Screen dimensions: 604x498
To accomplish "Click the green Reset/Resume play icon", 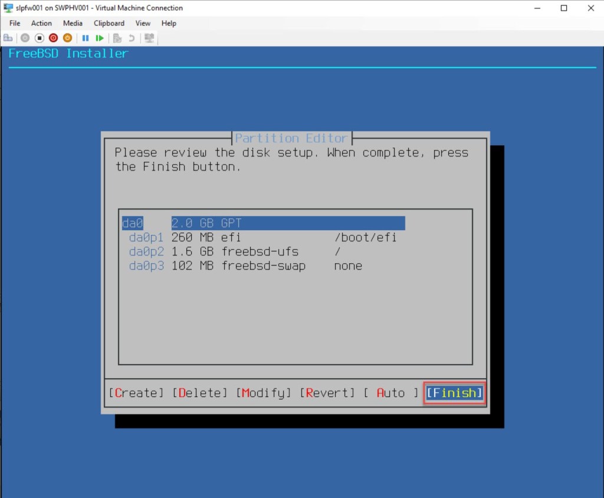I will (x=100, y=38).
